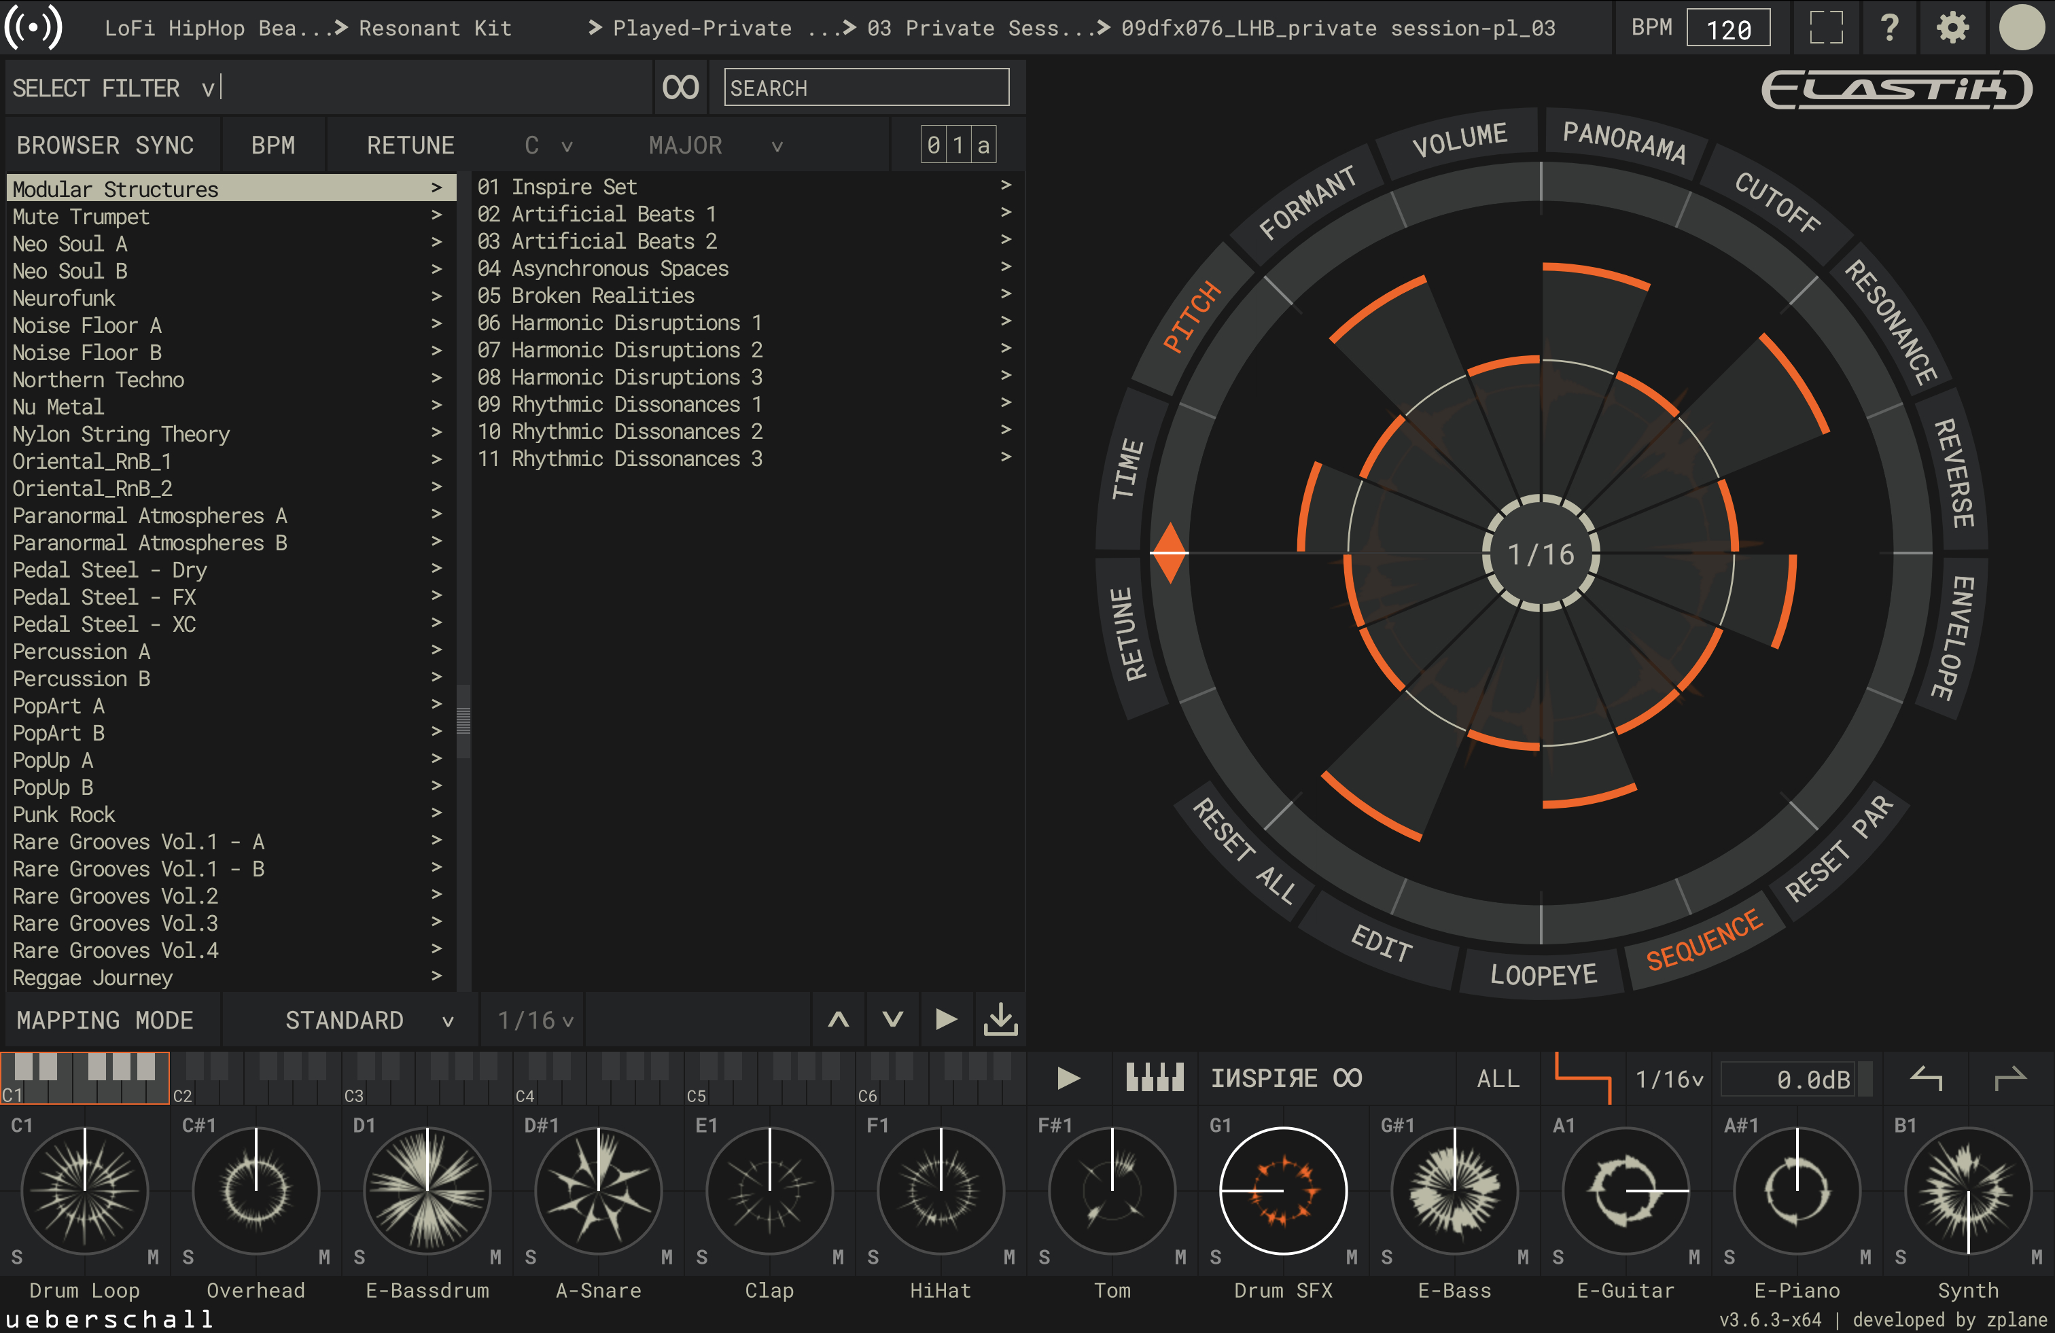Select the Drum Loop pad waveform
The width and height of the screenshot is (2055, 1333).
pos(85,1190)
